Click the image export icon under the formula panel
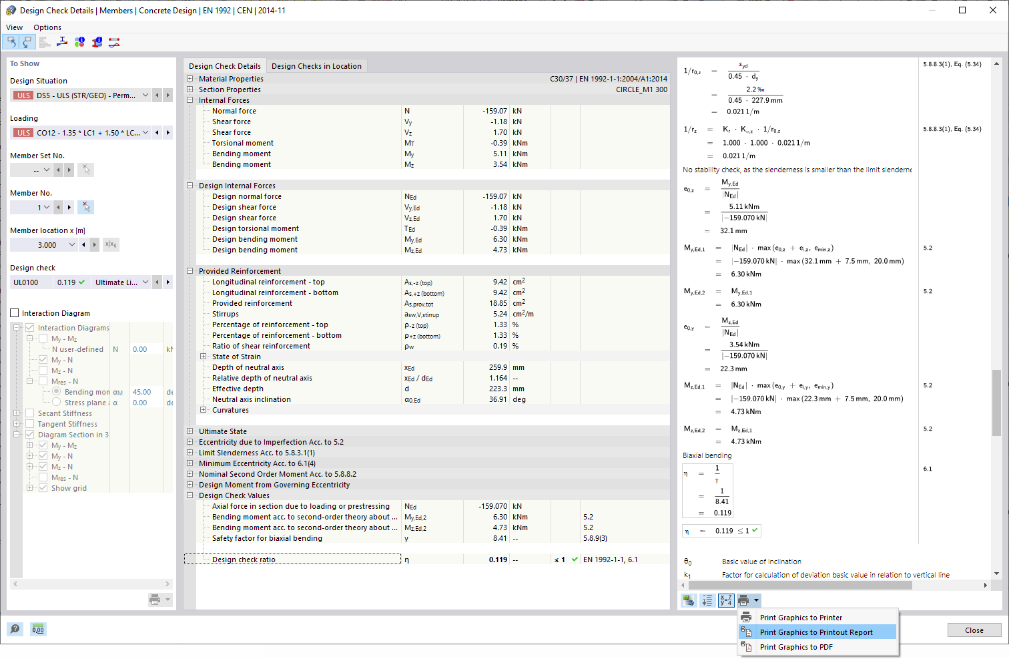The height and width of the screenshot is (659, 1009). click(688, 600)
